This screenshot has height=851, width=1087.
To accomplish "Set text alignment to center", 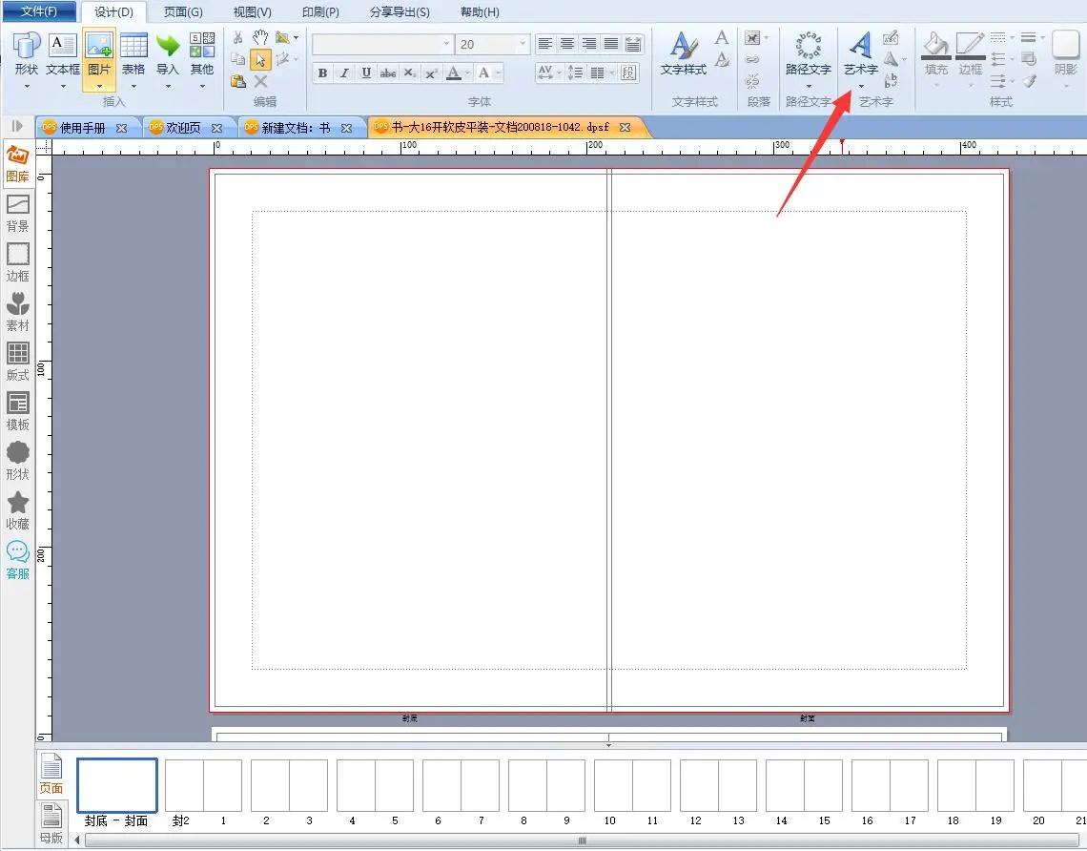I will coord(567,44).
